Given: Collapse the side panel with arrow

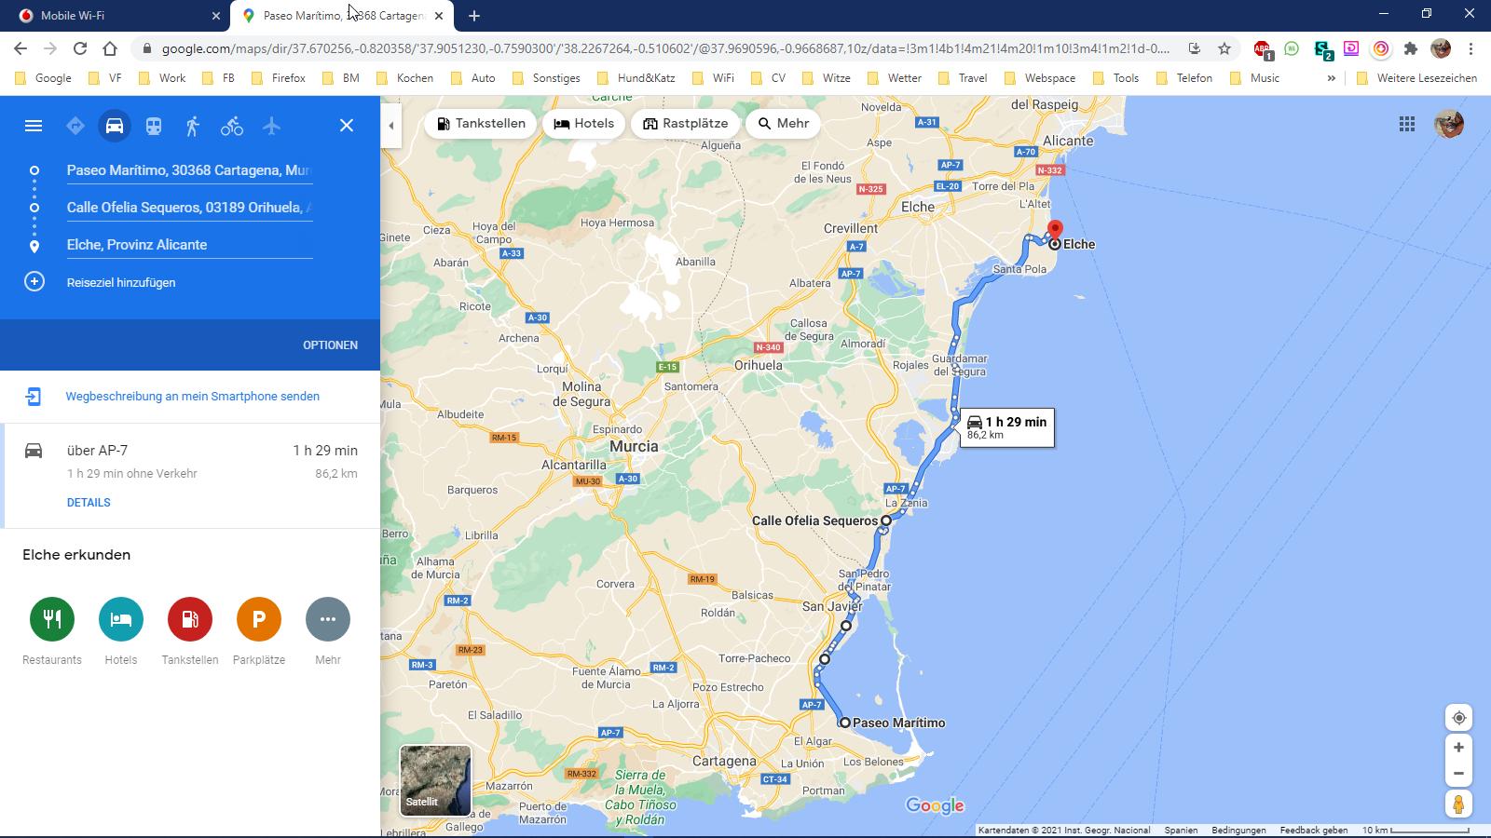Looking at the screenshot, I should [x=391, y=126].
